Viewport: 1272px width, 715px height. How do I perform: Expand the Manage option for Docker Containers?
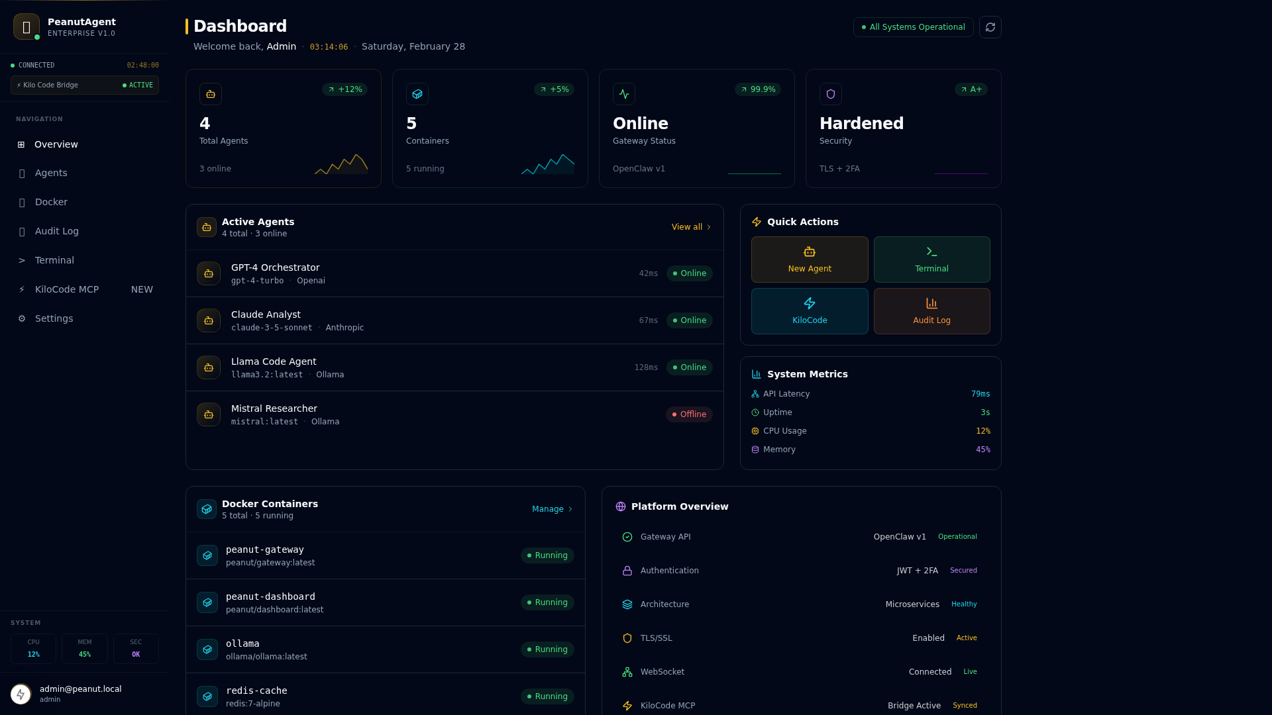[552, 508]
